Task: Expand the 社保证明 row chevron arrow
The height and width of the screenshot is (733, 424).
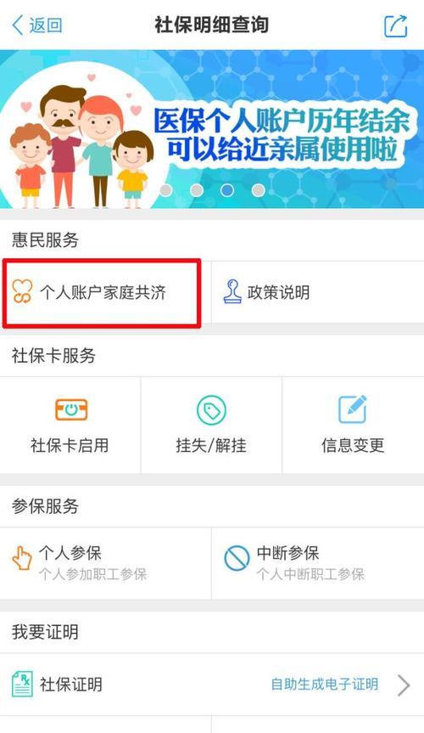Action: [404, 685]
